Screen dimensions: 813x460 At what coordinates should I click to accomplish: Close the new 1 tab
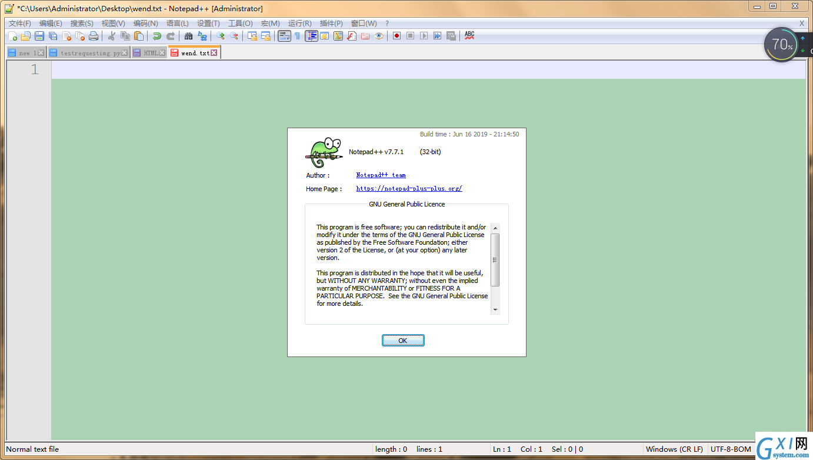click(x=41, y=53)
